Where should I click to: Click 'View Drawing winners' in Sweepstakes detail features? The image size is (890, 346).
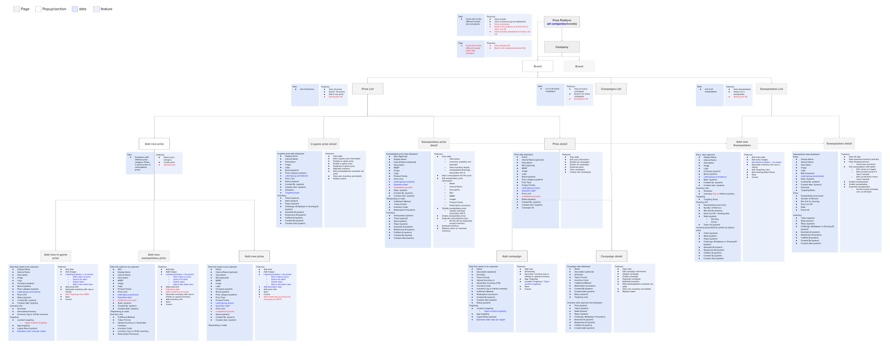pos(859,162)
